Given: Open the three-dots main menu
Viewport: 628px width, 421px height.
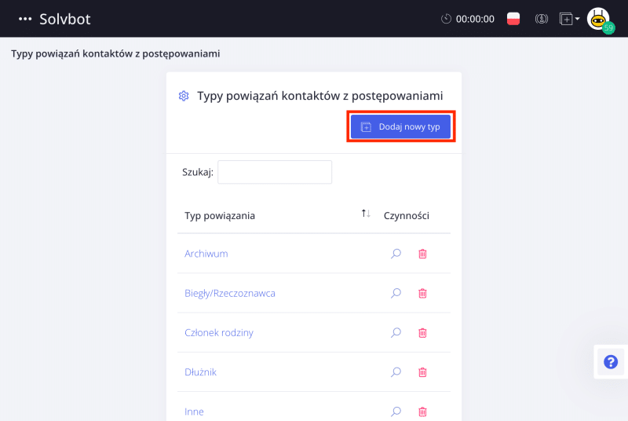Looking at the screenshot, I should click(25, 19).
